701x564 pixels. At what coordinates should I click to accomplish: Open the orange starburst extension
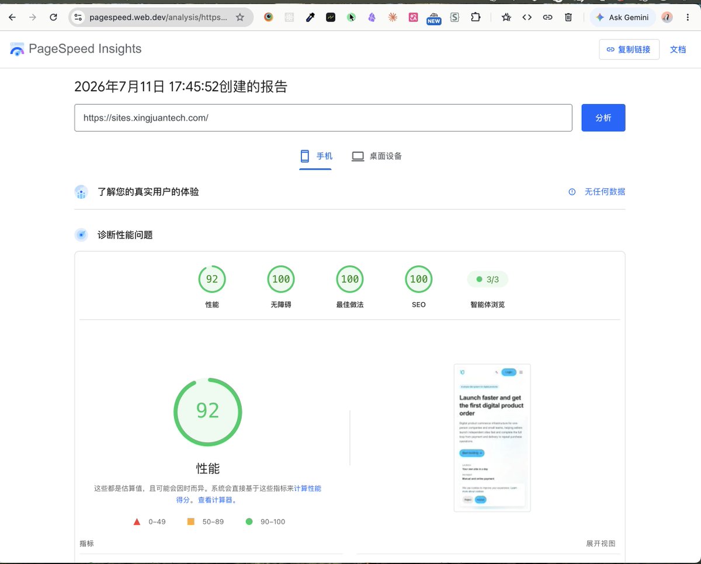pyautogui.click(x=393, y=18)
